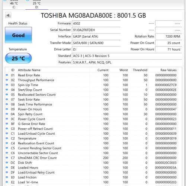Click the Transfer Mode field SATA/600
The height and width of the screenshot is (186, 186).
[96, 43]
